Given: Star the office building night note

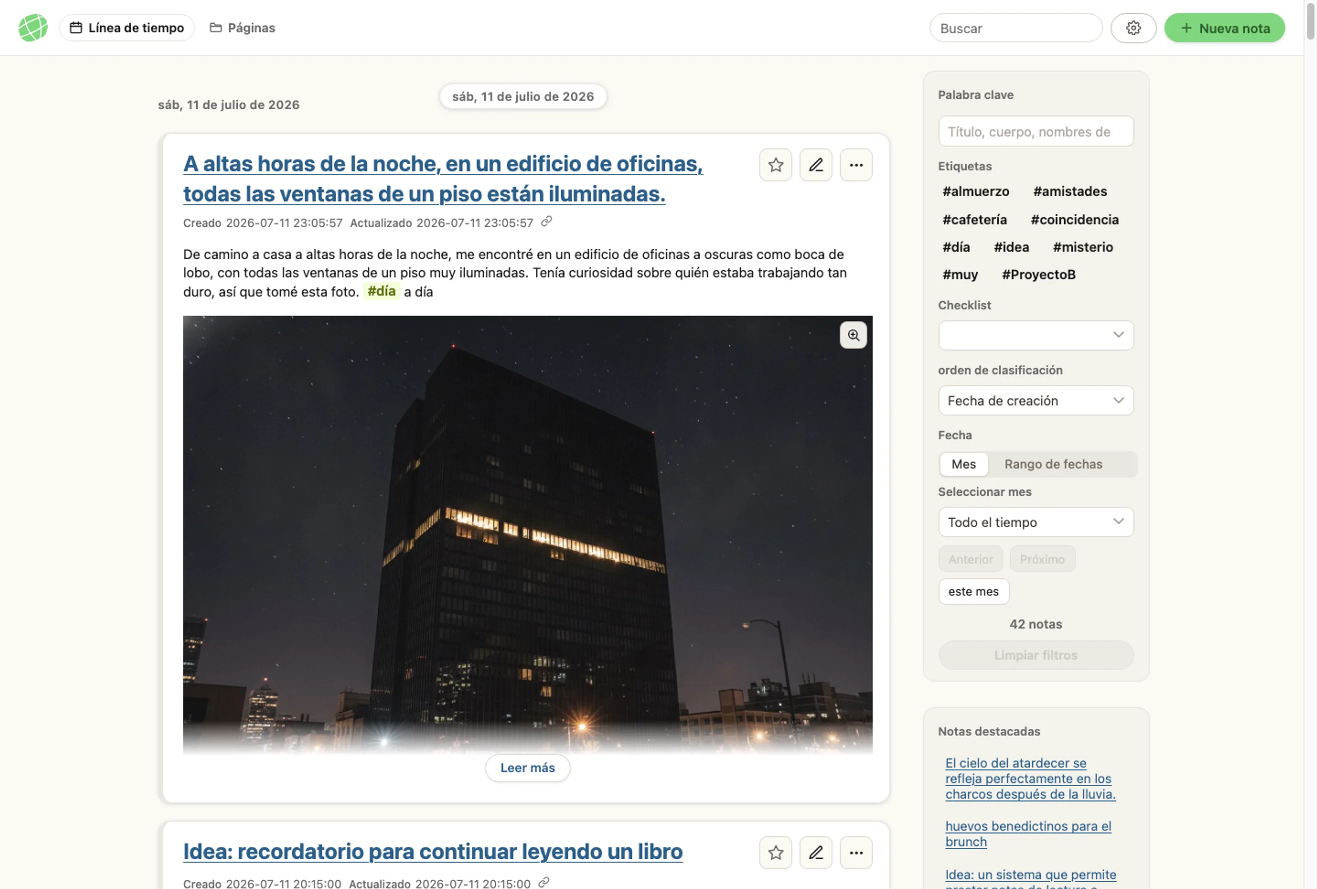Looking at the screenshot, I should point(775,165).
